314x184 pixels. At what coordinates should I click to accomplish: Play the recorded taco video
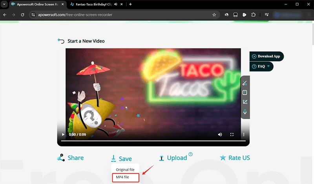pos(63,134)
